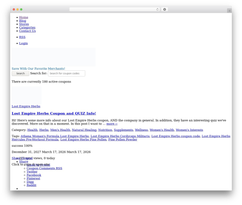The height and width of the screenshot is (205, 242).
Task: Open the Women's Health category link
Action: (162, 130)
